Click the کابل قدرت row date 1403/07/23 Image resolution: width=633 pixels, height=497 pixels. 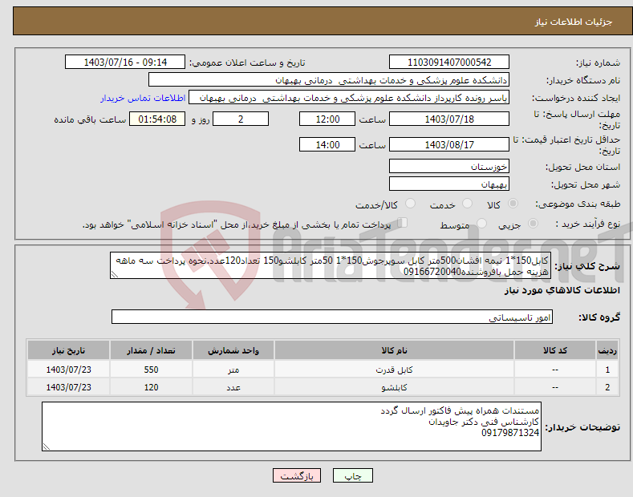(69, 370)
